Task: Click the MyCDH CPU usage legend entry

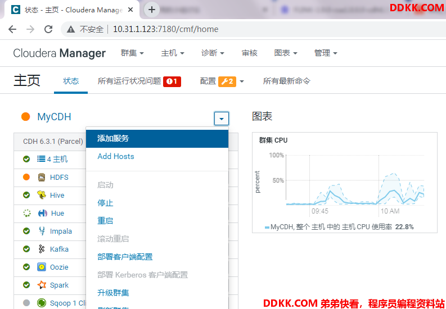Action: [x=339, y=227]
